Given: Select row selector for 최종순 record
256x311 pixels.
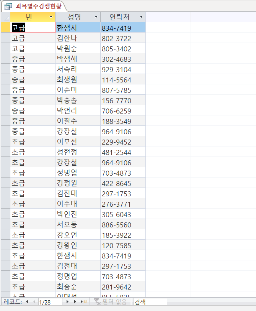Looking at the screenshot, I should pos(6,287).
